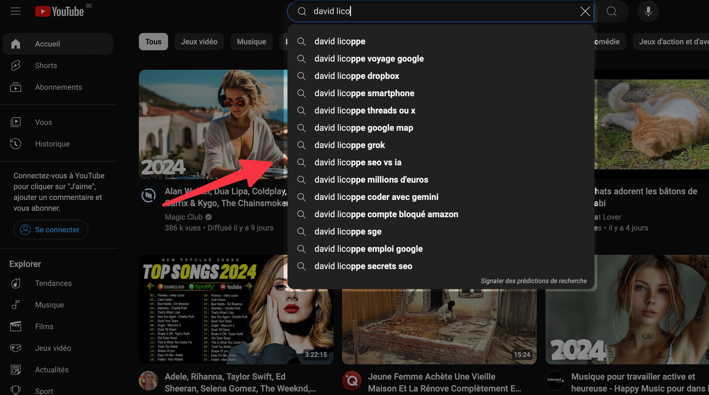Open Musique in Explorer sidebar
The image size is (709, 395).
click(x=58, y=305)
